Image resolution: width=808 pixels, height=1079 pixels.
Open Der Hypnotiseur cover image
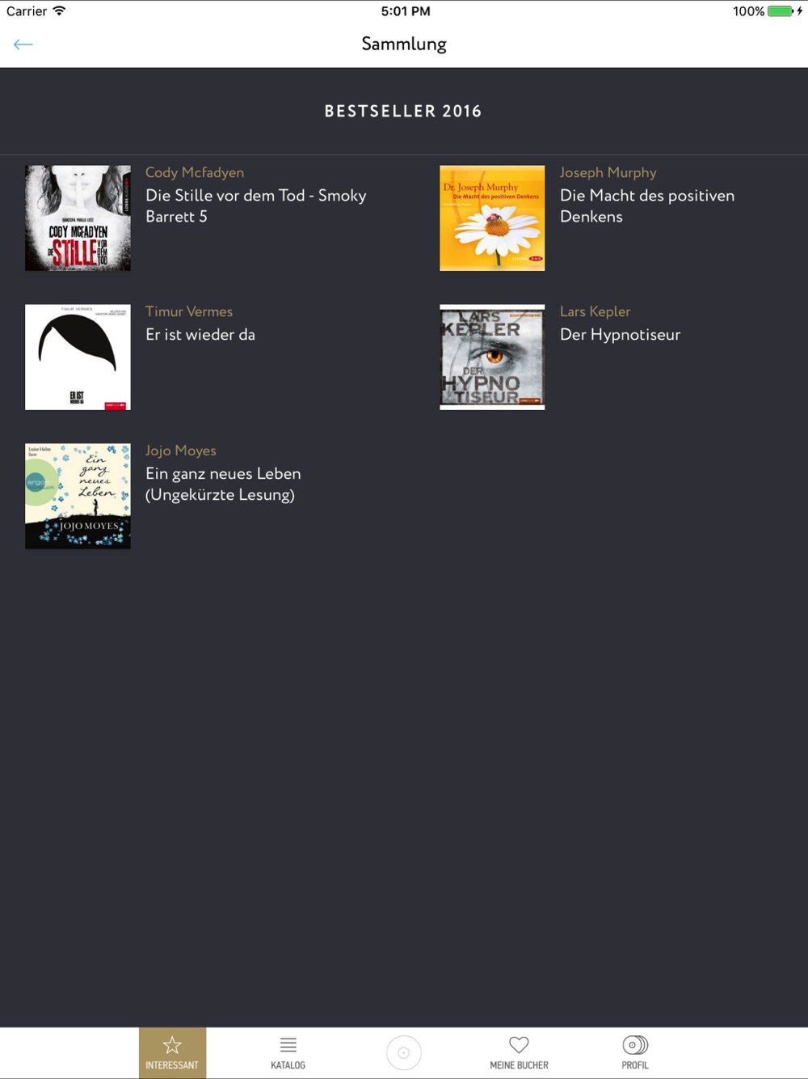coord(492,358)
